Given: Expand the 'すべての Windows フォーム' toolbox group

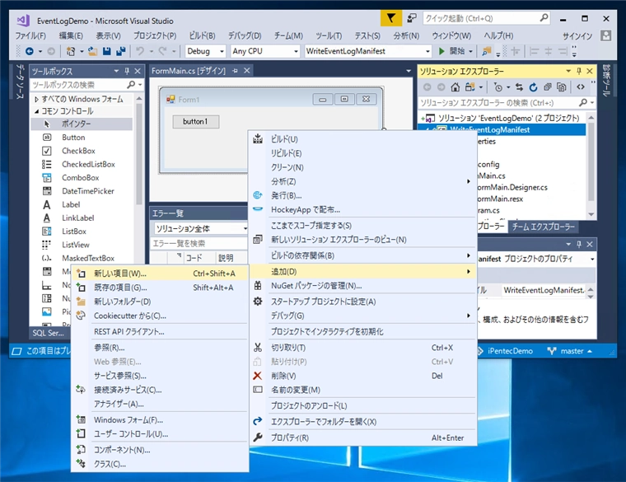Looking at the screenshot, I should (x=36, y=99).
